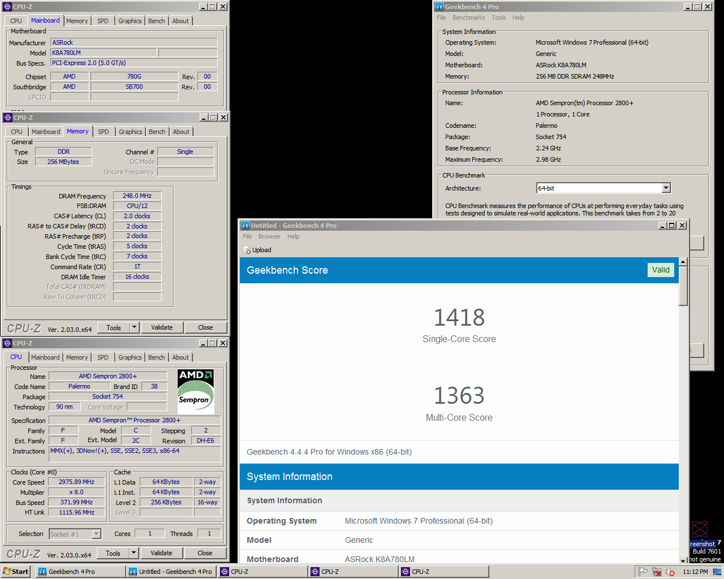
Task: Click the Start button on the taskbar
Action: (x=16, y=572)
